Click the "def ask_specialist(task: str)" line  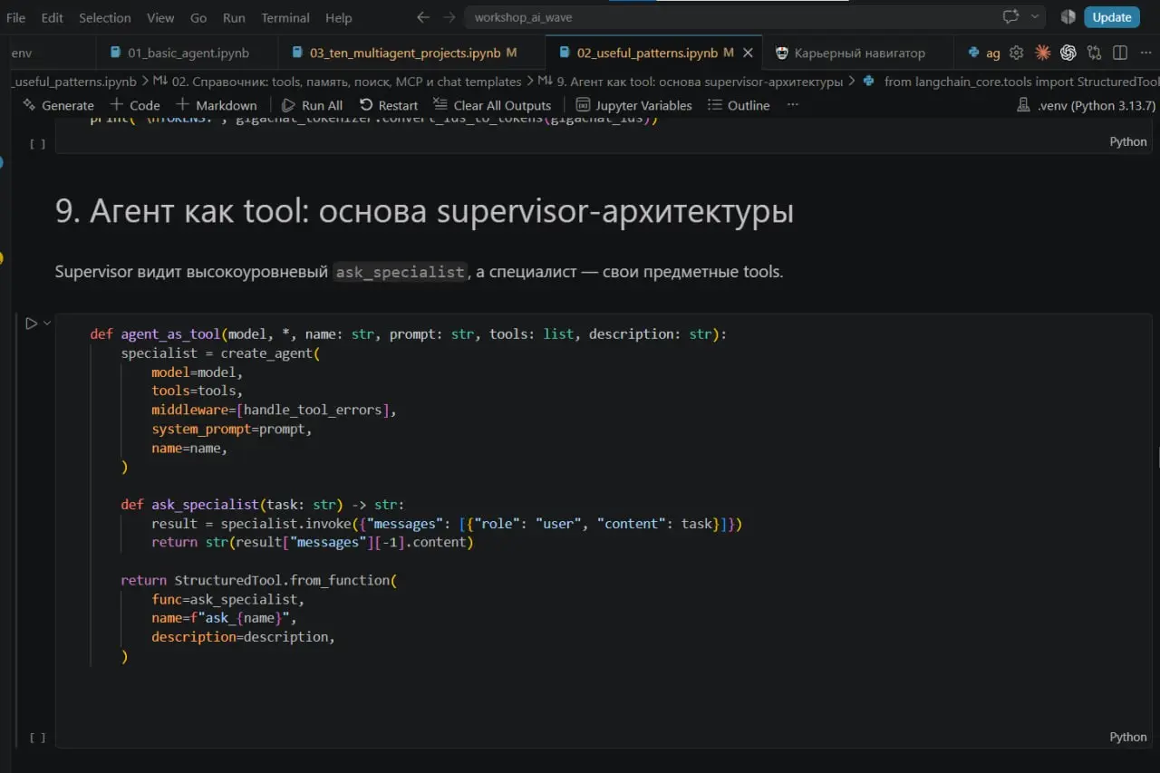coord(263,504)
